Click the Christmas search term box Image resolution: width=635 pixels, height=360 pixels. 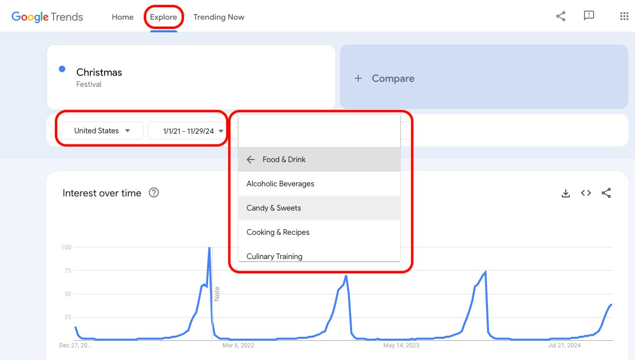191,77
